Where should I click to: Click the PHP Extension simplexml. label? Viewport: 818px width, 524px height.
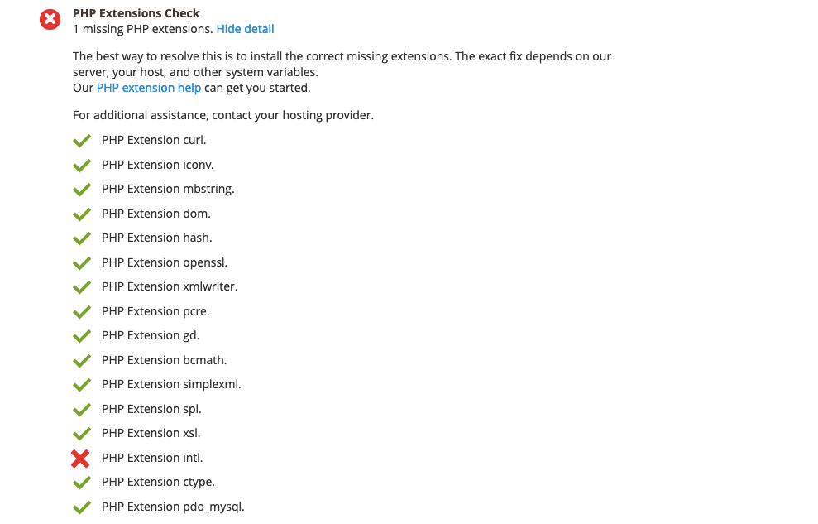tap(171, 384)
